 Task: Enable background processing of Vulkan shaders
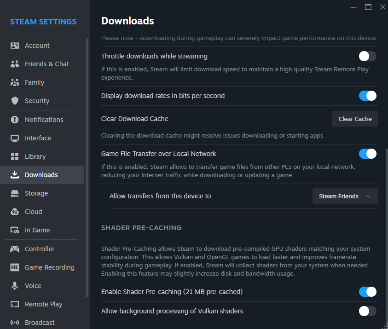pyautogui.click(x=367, y=311)
